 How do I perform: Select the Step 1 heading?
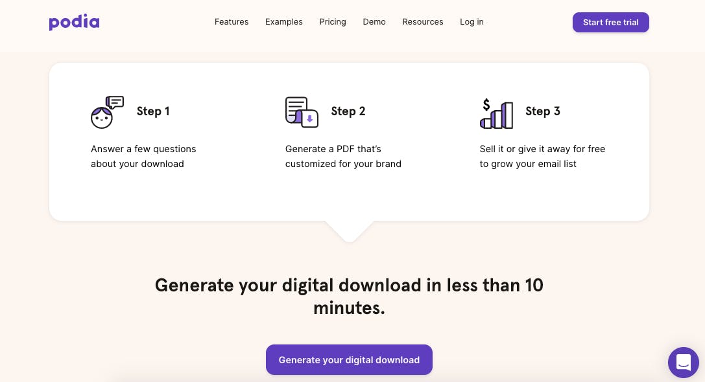point(153,111)
